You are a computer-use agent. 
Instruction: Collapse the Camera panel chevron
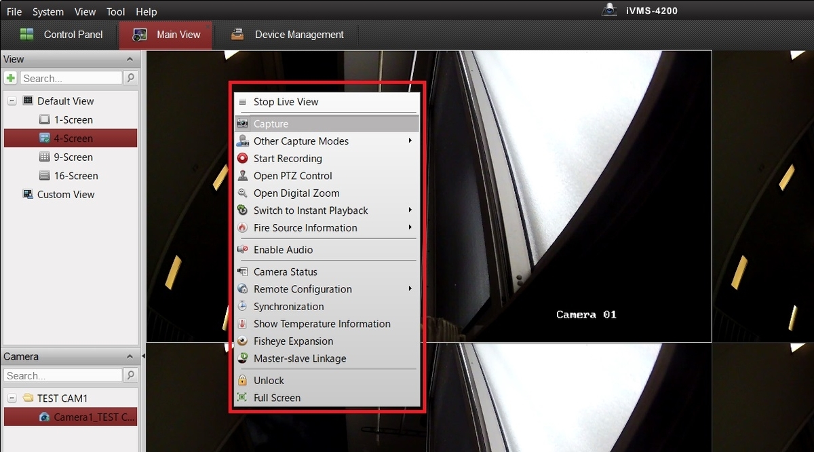130,357
